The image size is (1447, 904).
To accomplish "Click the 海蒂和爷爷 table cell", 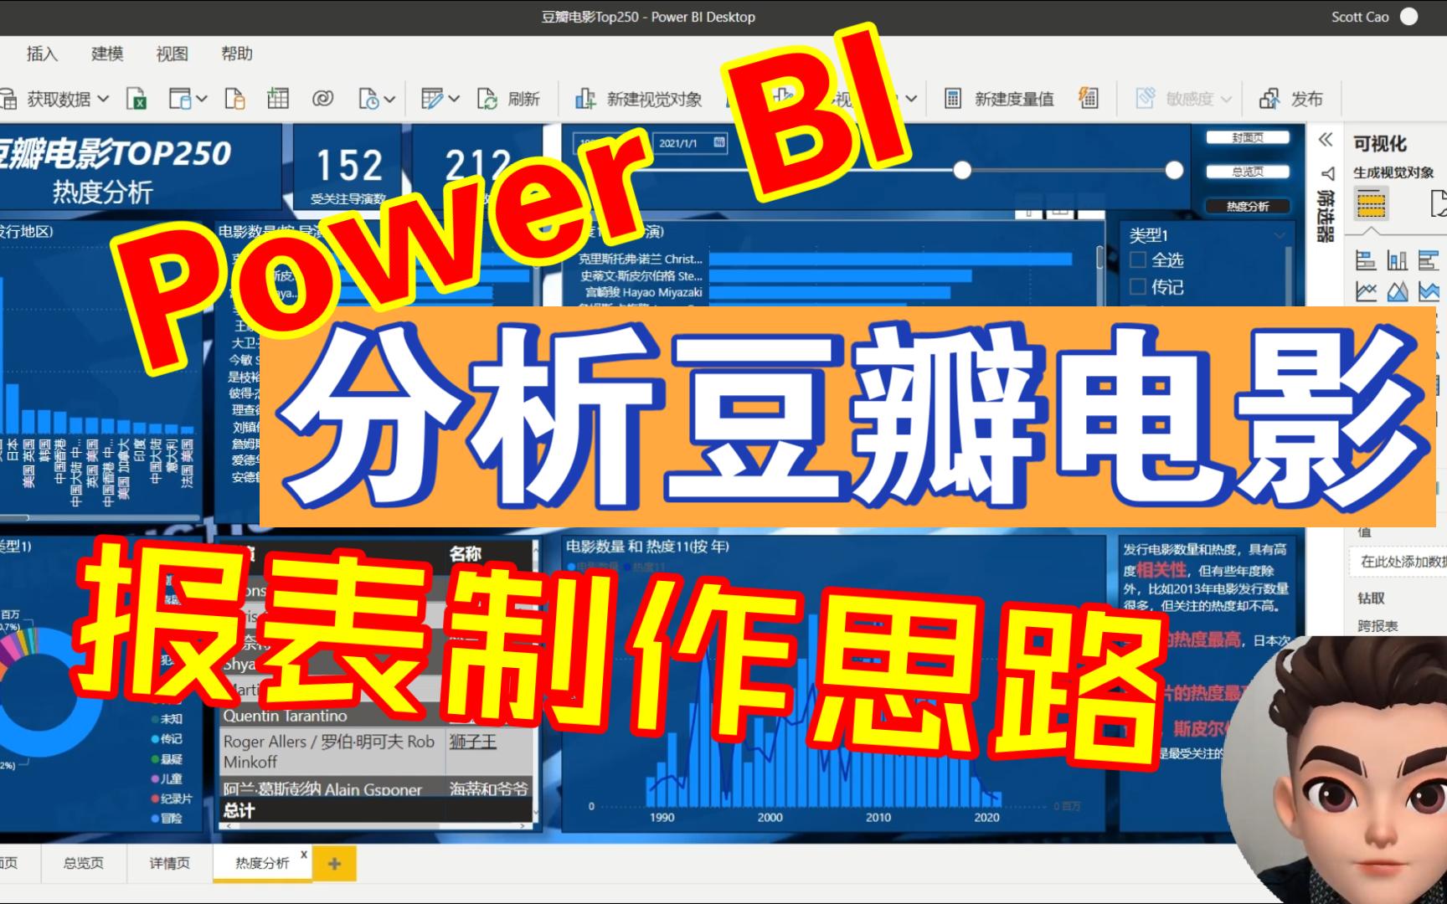I will (x=489, y=788).
